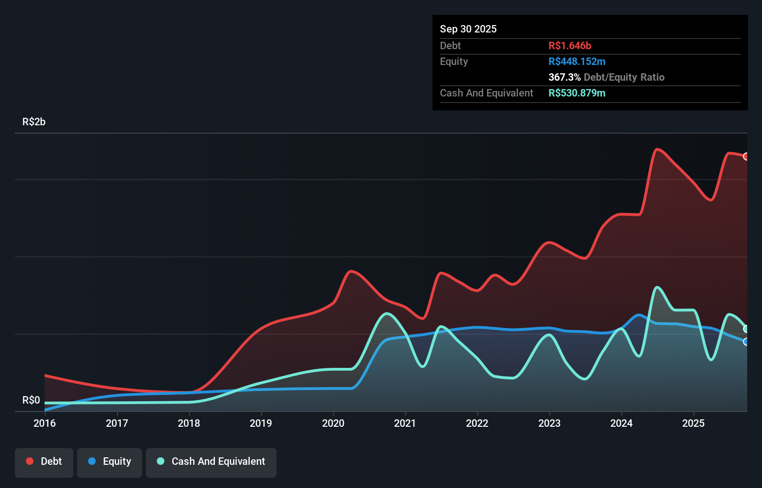This screenshot has height=488, width=762.
Task: Click the blue Equity legend dot
Action: pos(91,461)
